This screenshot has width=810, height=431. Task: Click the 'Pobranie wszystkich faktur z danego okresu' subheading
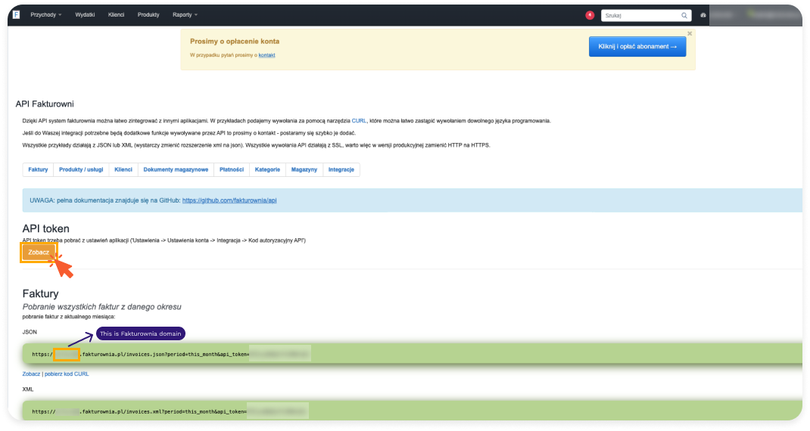pos(101,306)
